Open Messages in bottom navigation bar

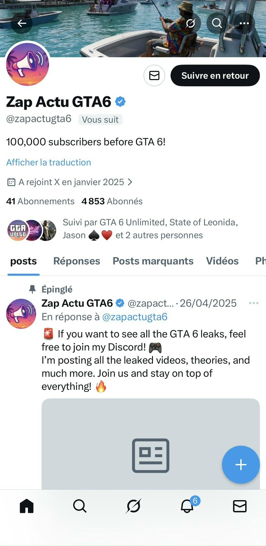(240, 506)
